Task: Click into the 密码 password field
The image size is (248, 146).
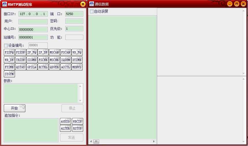Action: [x=74, y=21]
